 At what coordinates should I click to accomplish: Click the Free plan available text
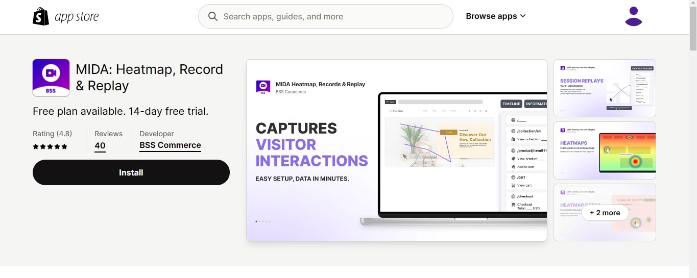point(121,111)
